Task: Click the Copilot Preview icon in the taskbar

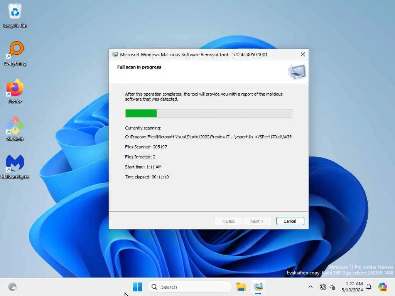Action: (x=383, y=287)
